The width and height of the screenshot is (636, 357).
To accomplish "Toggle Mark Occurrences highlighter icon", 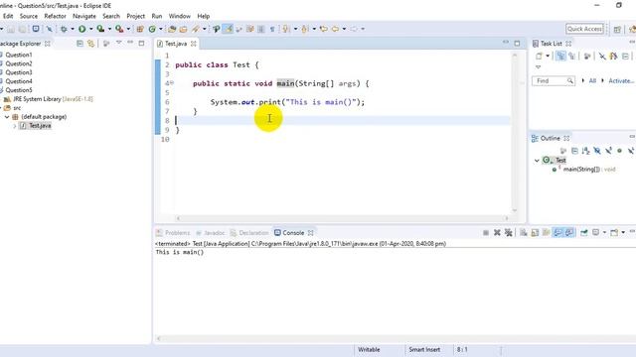I will point(228,29).
